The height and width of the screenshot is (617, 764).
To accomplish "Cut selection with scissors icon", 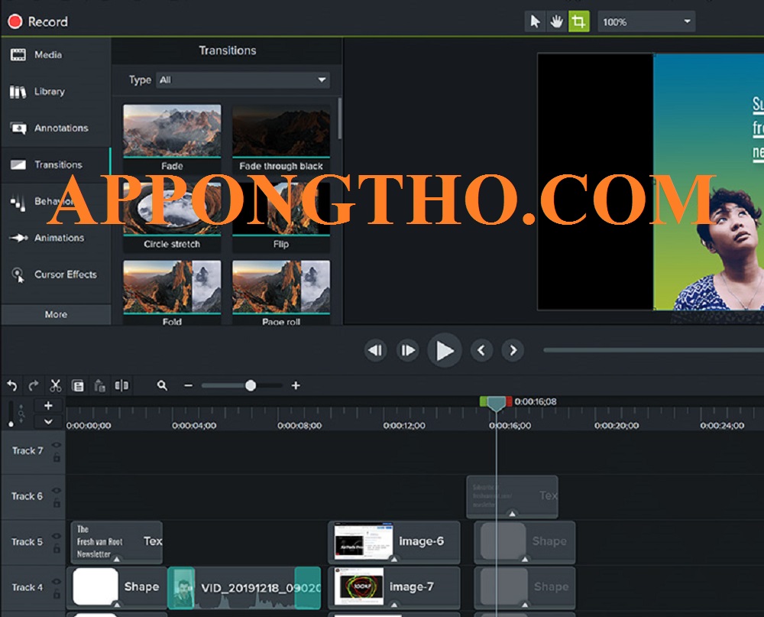I will (56, 386).
